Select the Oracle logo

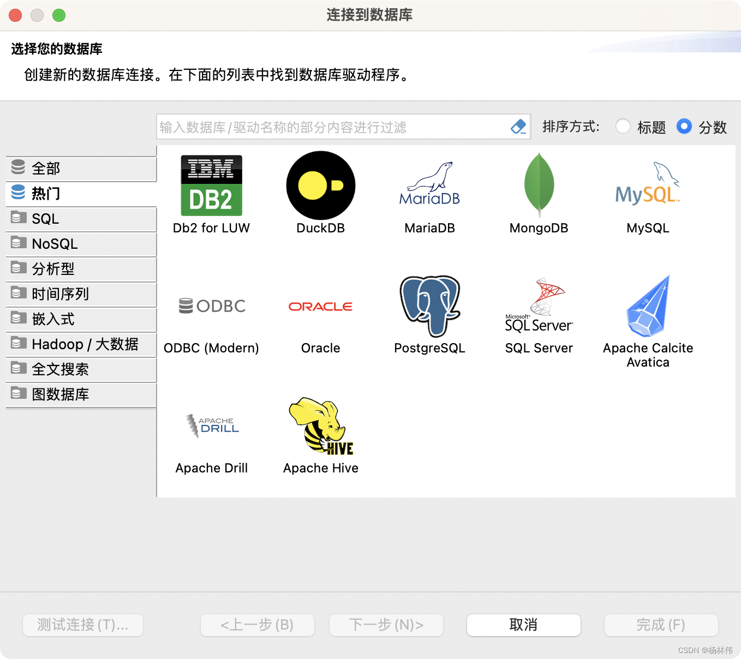click(321, 307)
